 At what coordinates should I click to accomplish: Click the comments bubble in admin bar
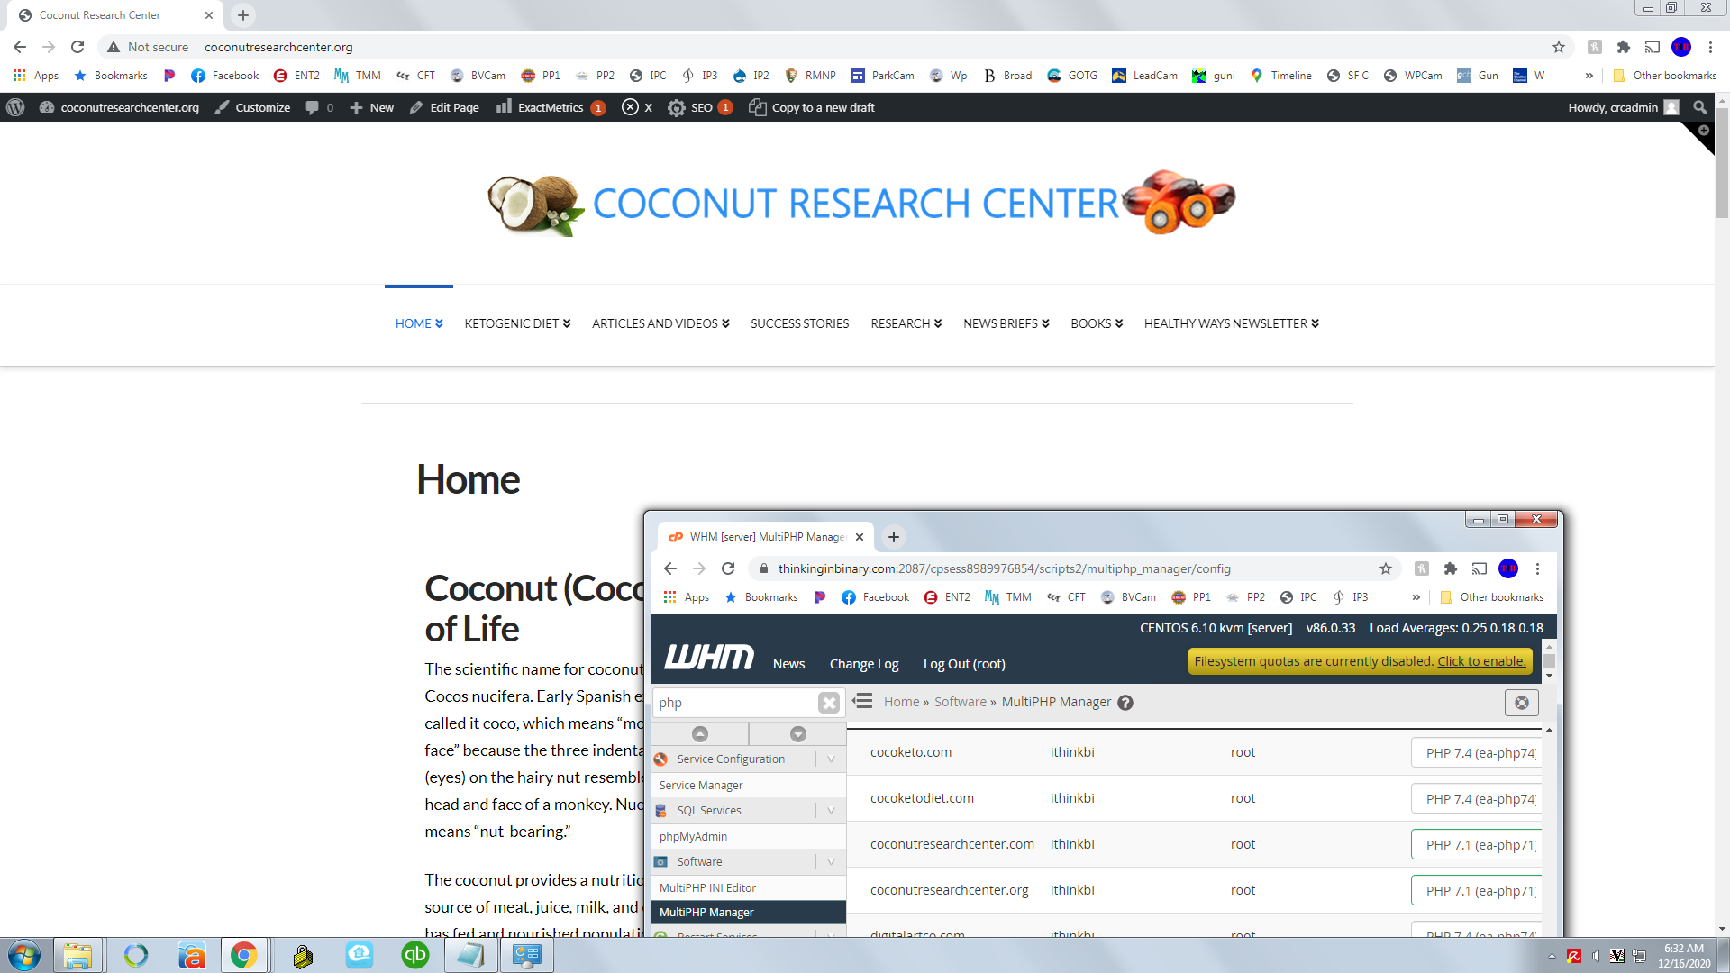point(313,107)
